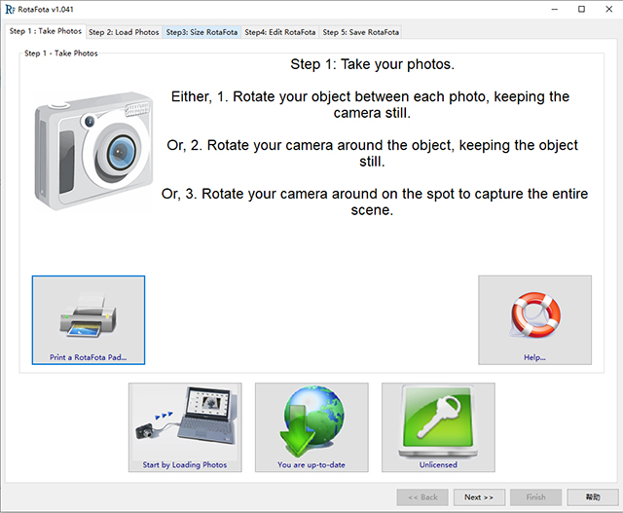The width and height of the screenshot is (623, 513).
Task: Click the Unlicensed label
Action: 438,464
